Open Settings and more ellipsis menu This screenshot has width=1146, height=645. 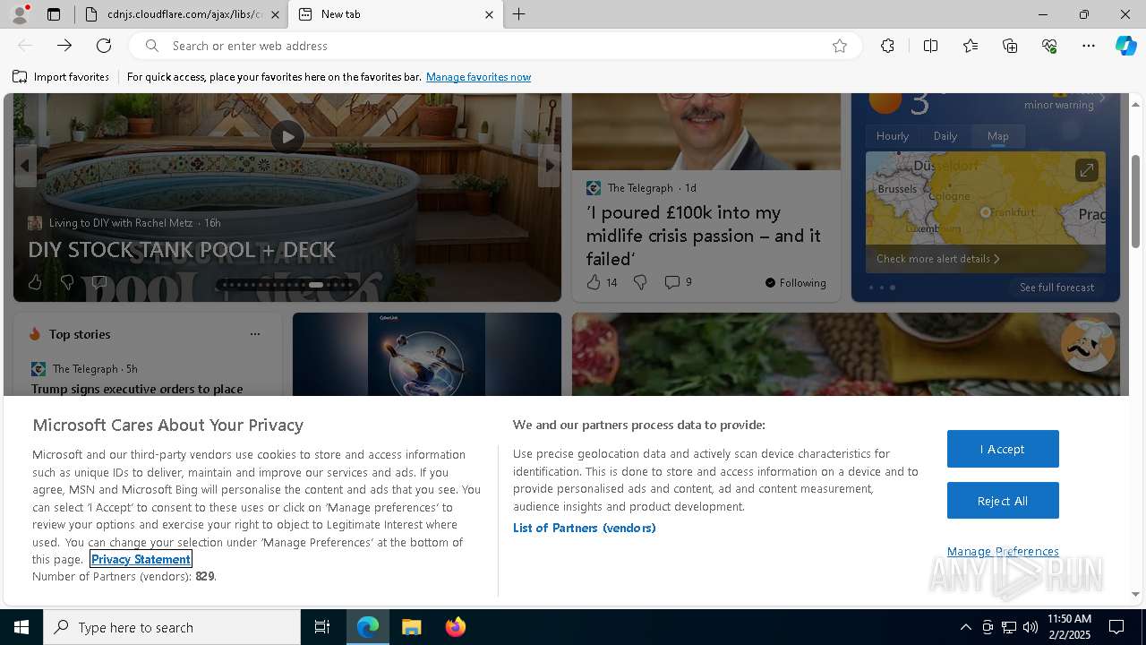[x=1089, y=46]
